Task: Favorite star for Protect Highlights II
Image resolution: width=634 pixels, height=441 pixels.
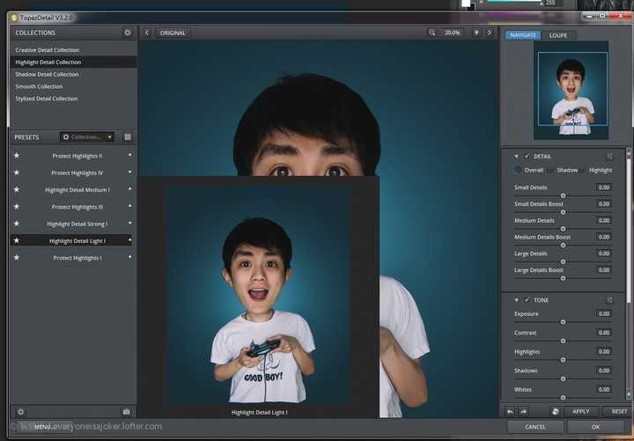Action: point(17,156)
